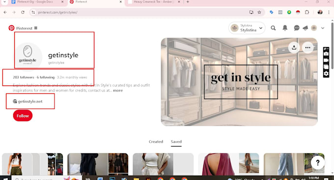
Task: Open the Pinterest search icon
Action: (x=273, y=28)
